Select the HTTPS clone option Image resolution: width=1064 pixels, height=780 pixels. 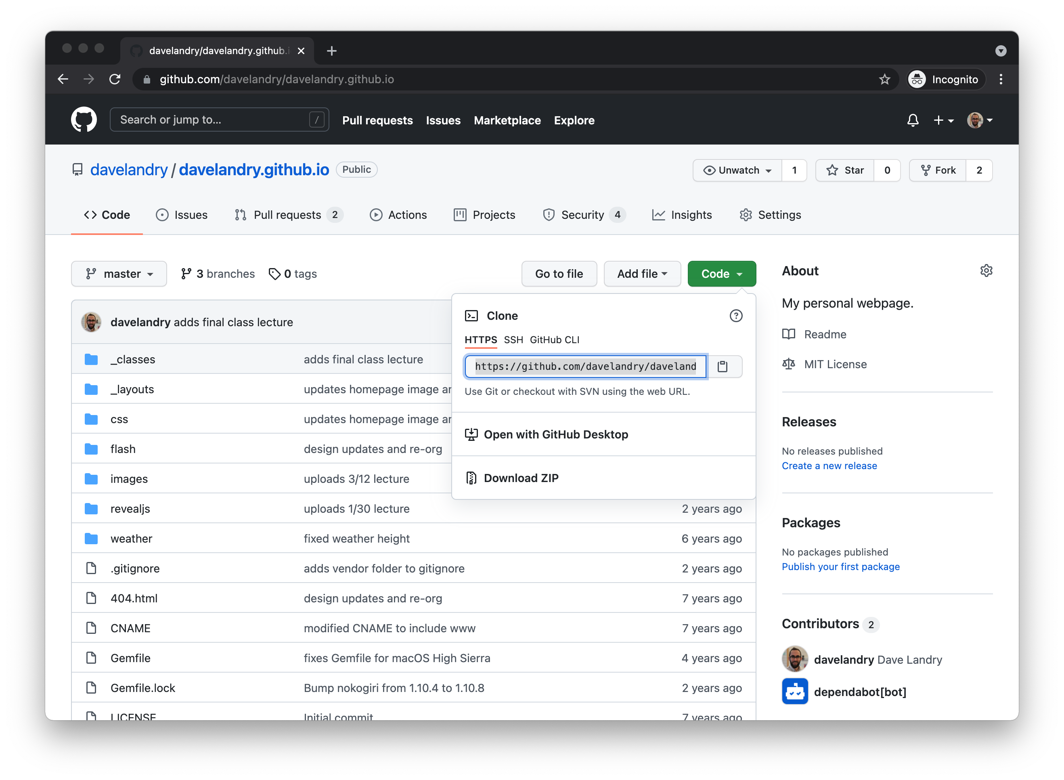(x=481, y=340)
